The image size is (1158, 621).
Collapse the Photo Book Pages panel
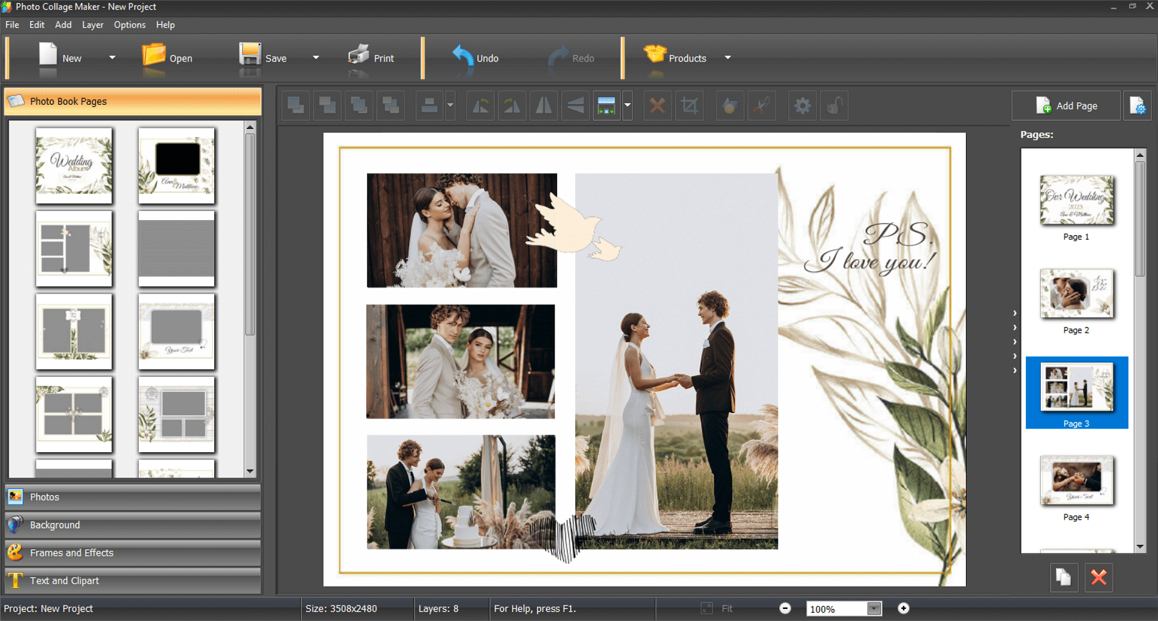(132, 101)
